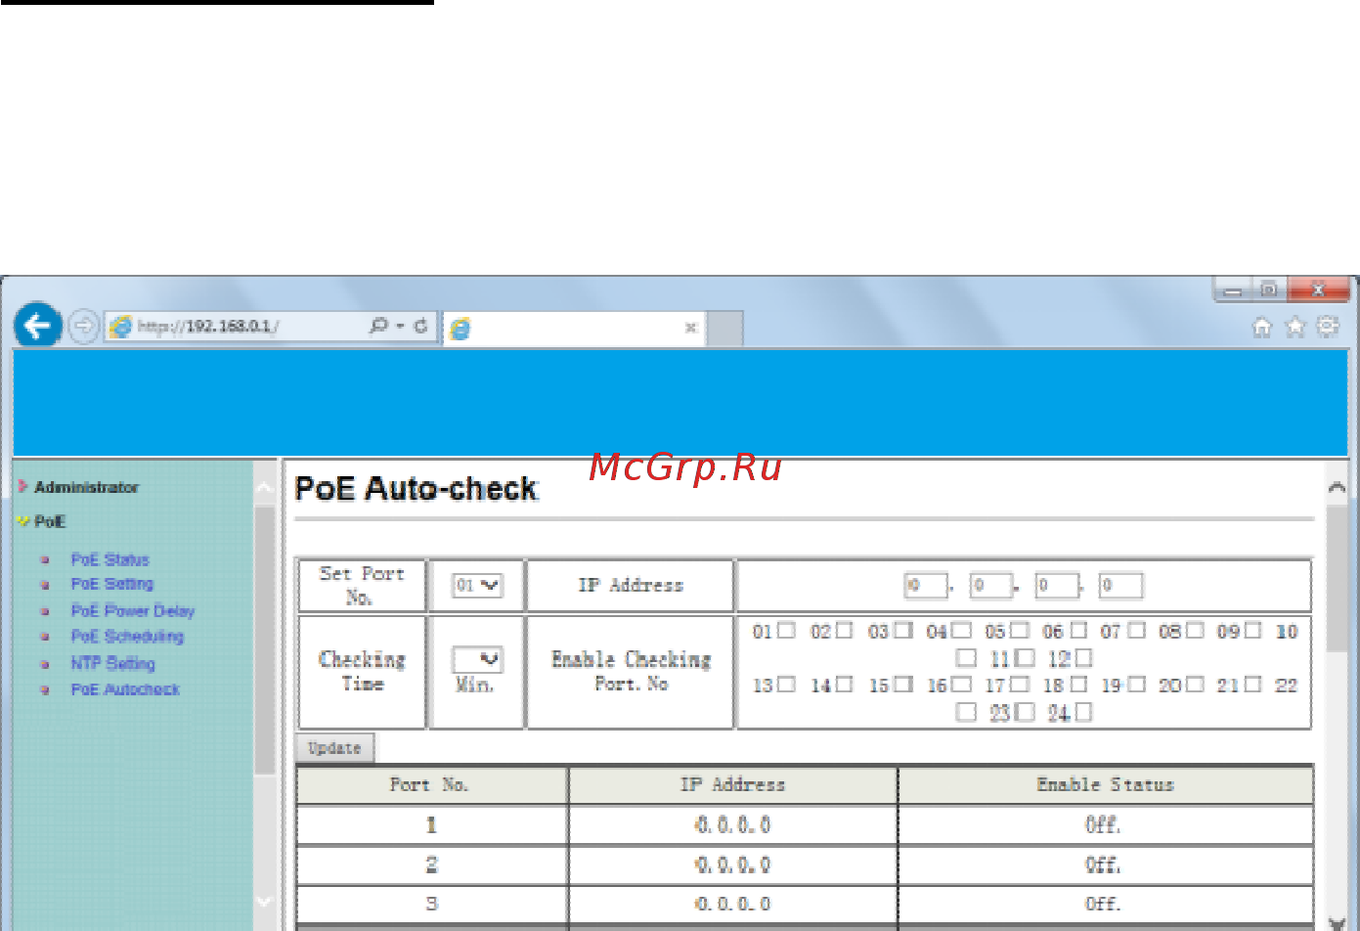1360x931 pixels.
Task: Open the PoE Autocheck page
Action: [x=125, y=689]
